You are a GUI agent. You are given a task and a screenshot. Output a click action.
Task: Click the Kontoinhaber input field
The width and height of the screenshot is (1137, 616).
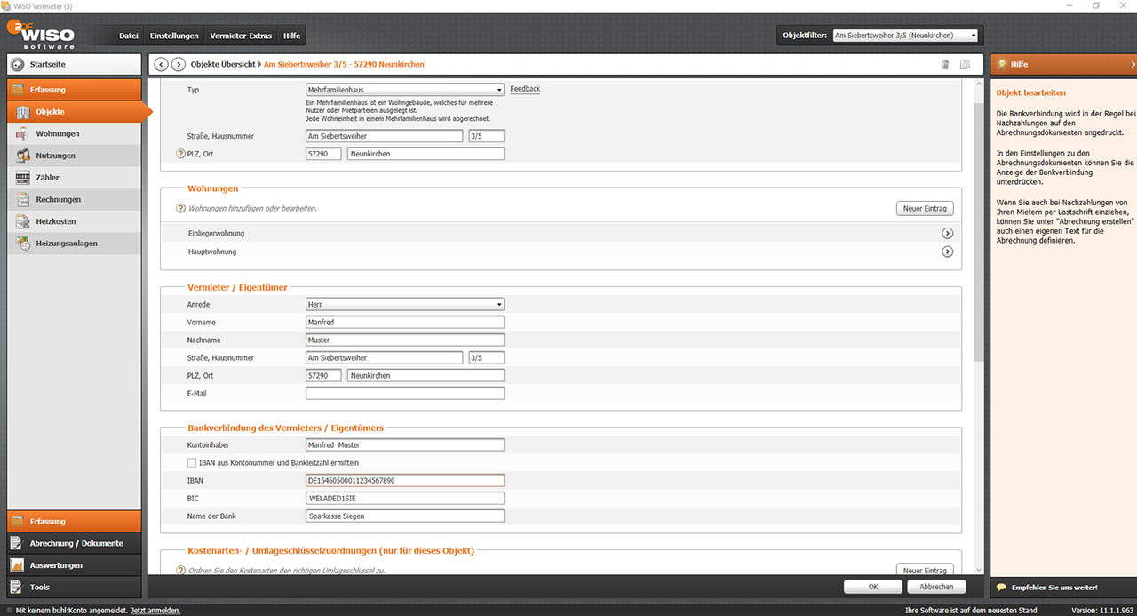click(405, 444)
